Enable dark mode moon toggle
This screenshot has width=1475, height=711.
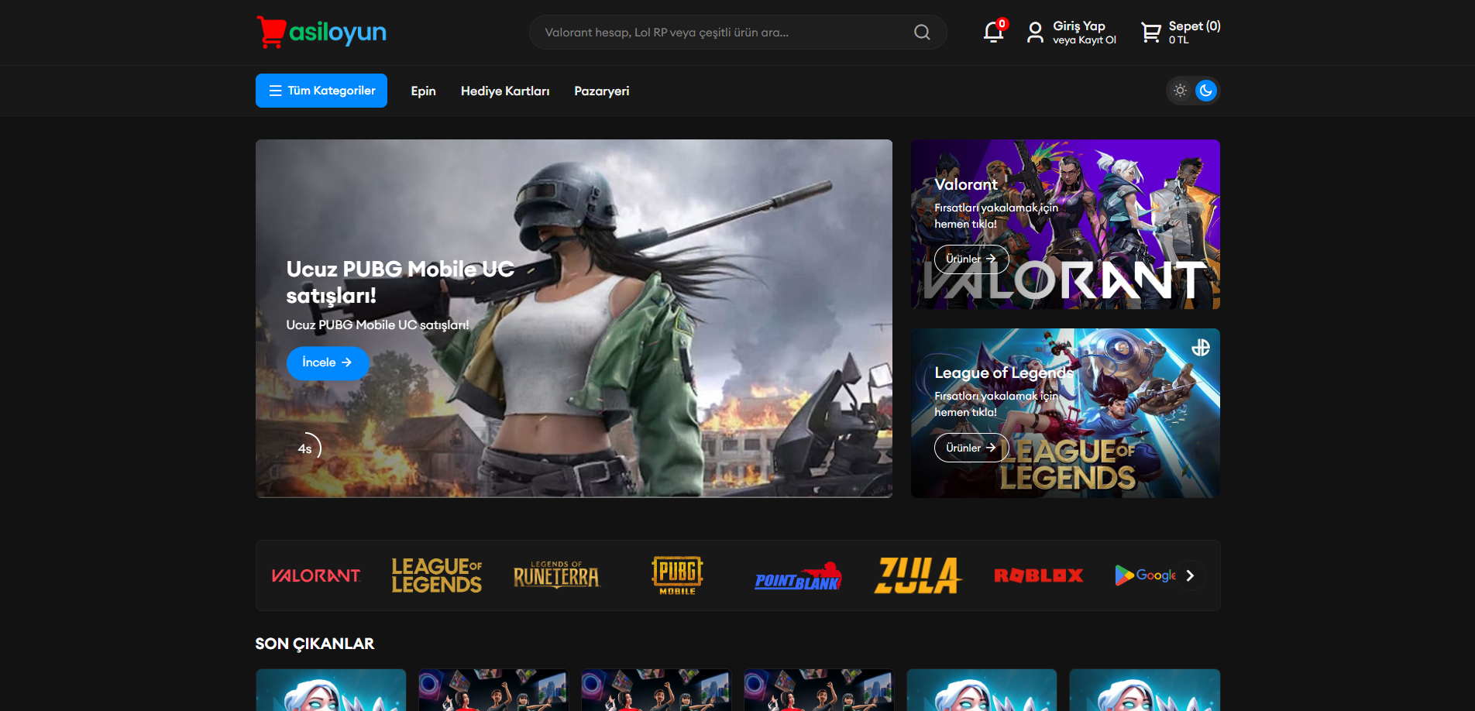click(1206, 91)
